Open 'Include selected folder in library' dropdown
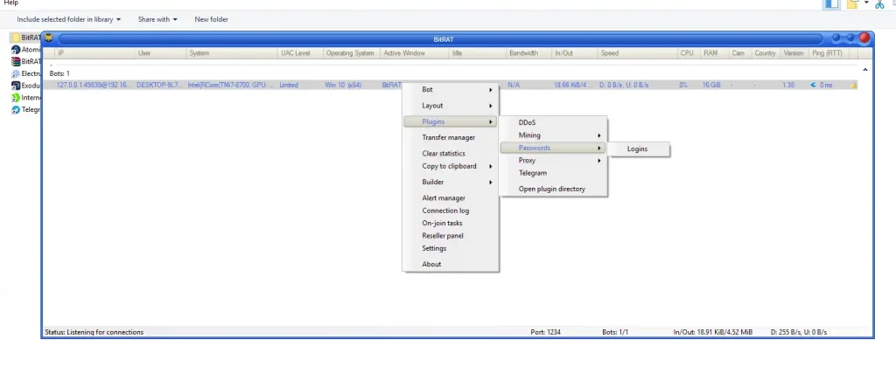This screenshot has width=896, height=387. click(68, 19)
